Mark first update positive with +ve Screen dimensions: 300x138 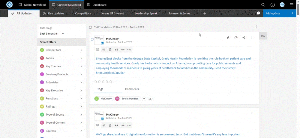[129, 50]
